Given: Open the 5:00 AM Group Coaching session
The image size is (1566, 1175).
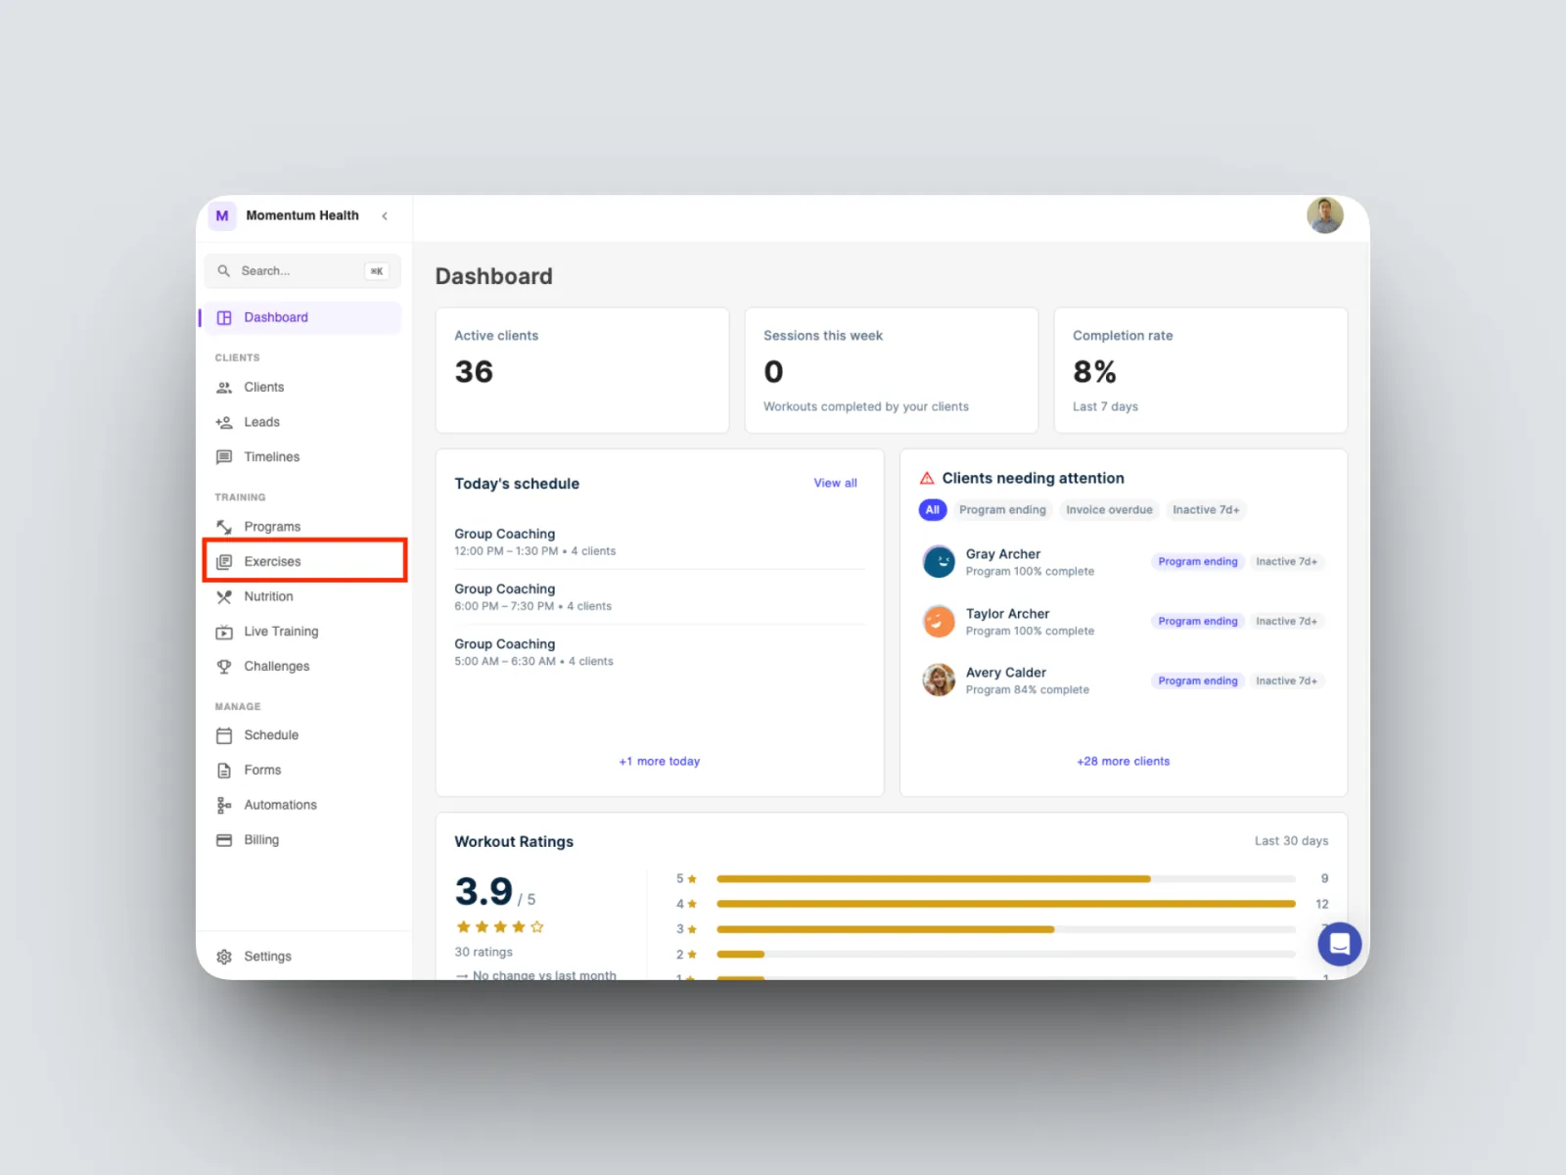Looking at the screenshot, I should 660,651.
